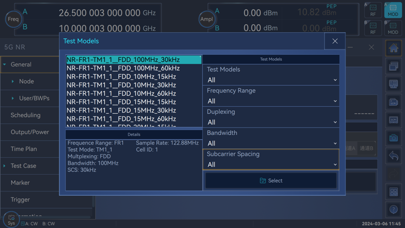Select NR-FR1-TM1_1__FDD_10MHz_30kHz in the list
405x228 pixels.
coord(121,85)
